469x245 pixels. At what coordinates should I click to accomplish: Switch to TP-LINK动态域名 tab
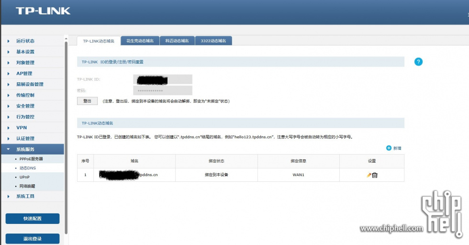coord(99,41)
